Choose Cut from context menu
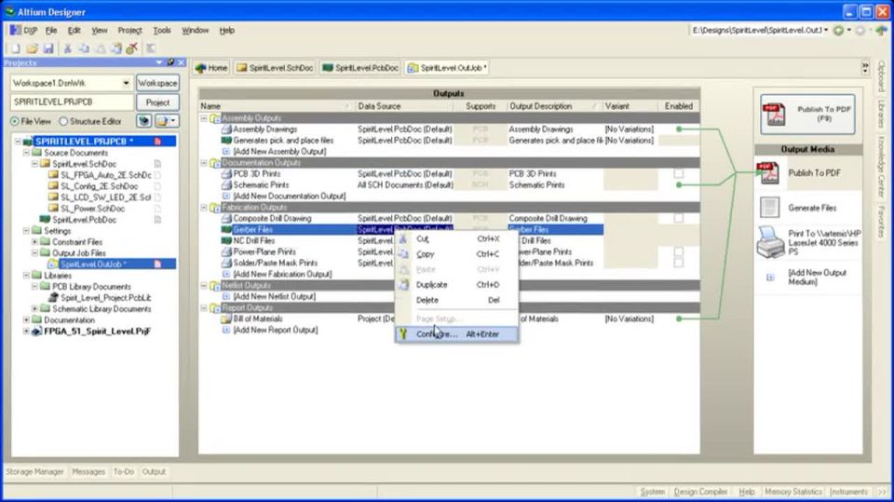Viewport: 894px width, 502px height. tap(456, 239)
